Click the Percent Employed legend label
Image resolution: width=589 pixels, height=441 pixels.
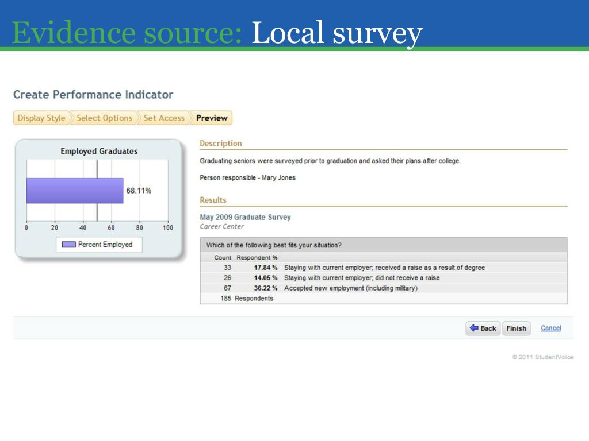click(x=105, y=244)
